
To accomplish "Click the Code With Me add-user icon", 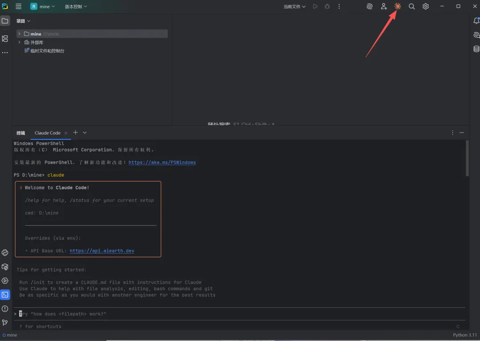I will tap(384, 6).
